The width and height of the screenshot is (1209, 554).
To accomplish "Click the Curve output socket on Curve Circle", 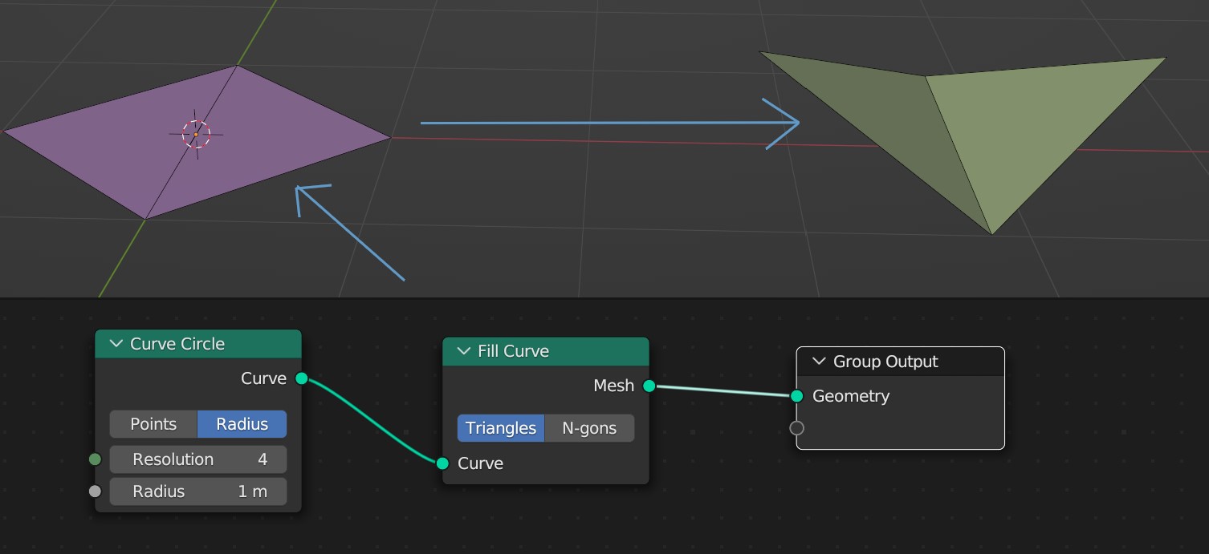I will [x=301, y=378].
